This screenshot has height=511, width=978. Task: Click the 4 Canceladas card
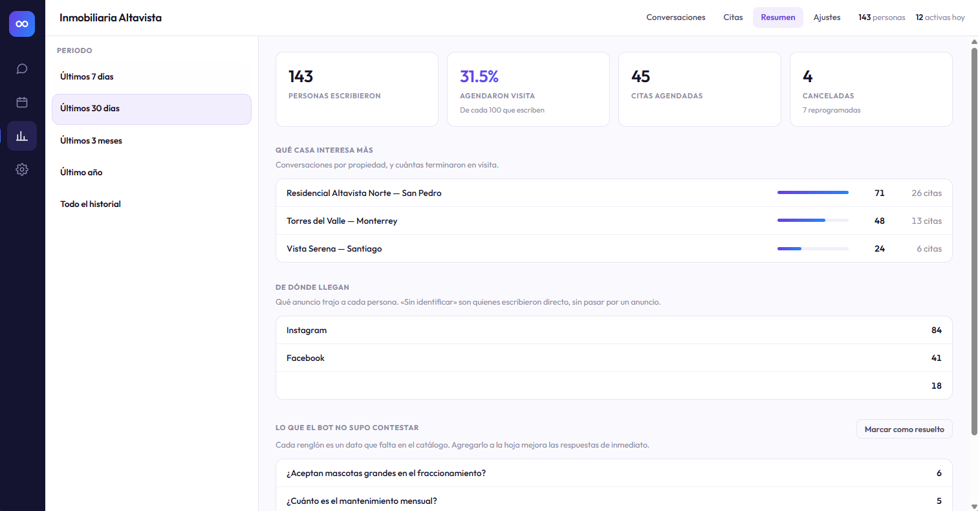(871, 89)
